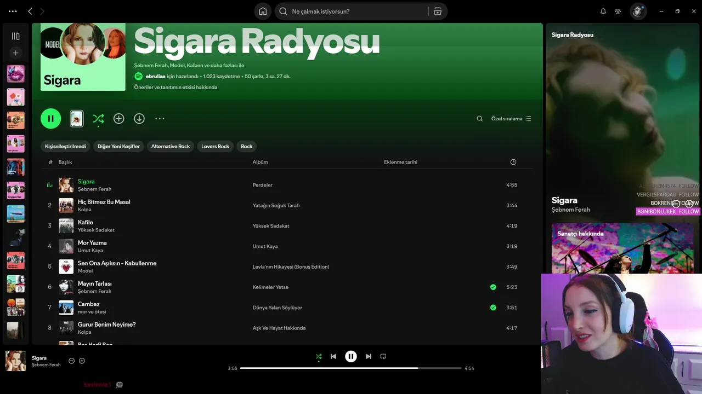This screenshot has width=702, height=394.
Task: Open the Browse icon in search bar
Action: [x=437, y=11]
